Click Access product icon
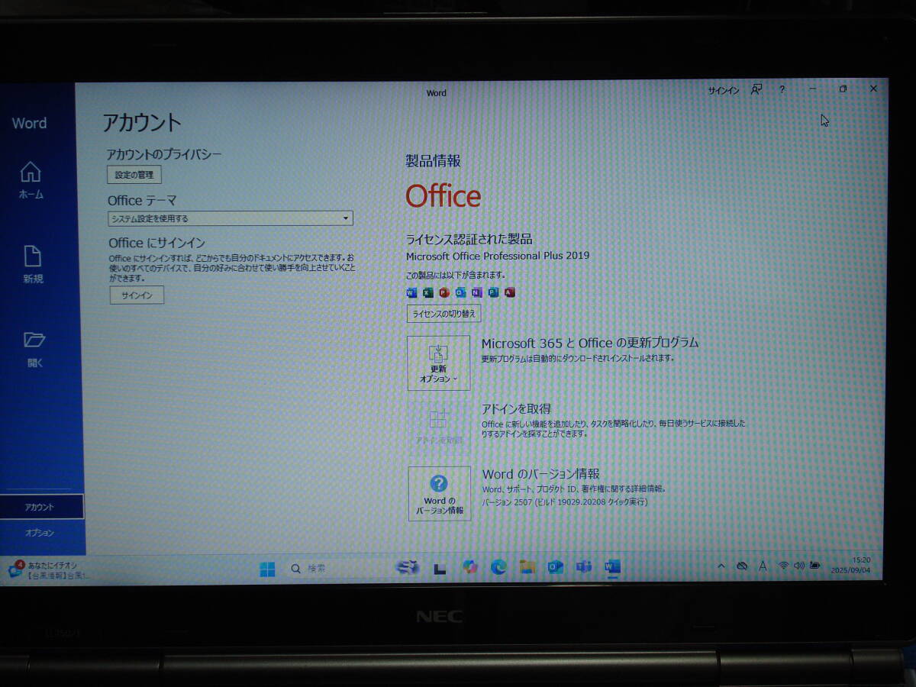 [x=510, y=292]
